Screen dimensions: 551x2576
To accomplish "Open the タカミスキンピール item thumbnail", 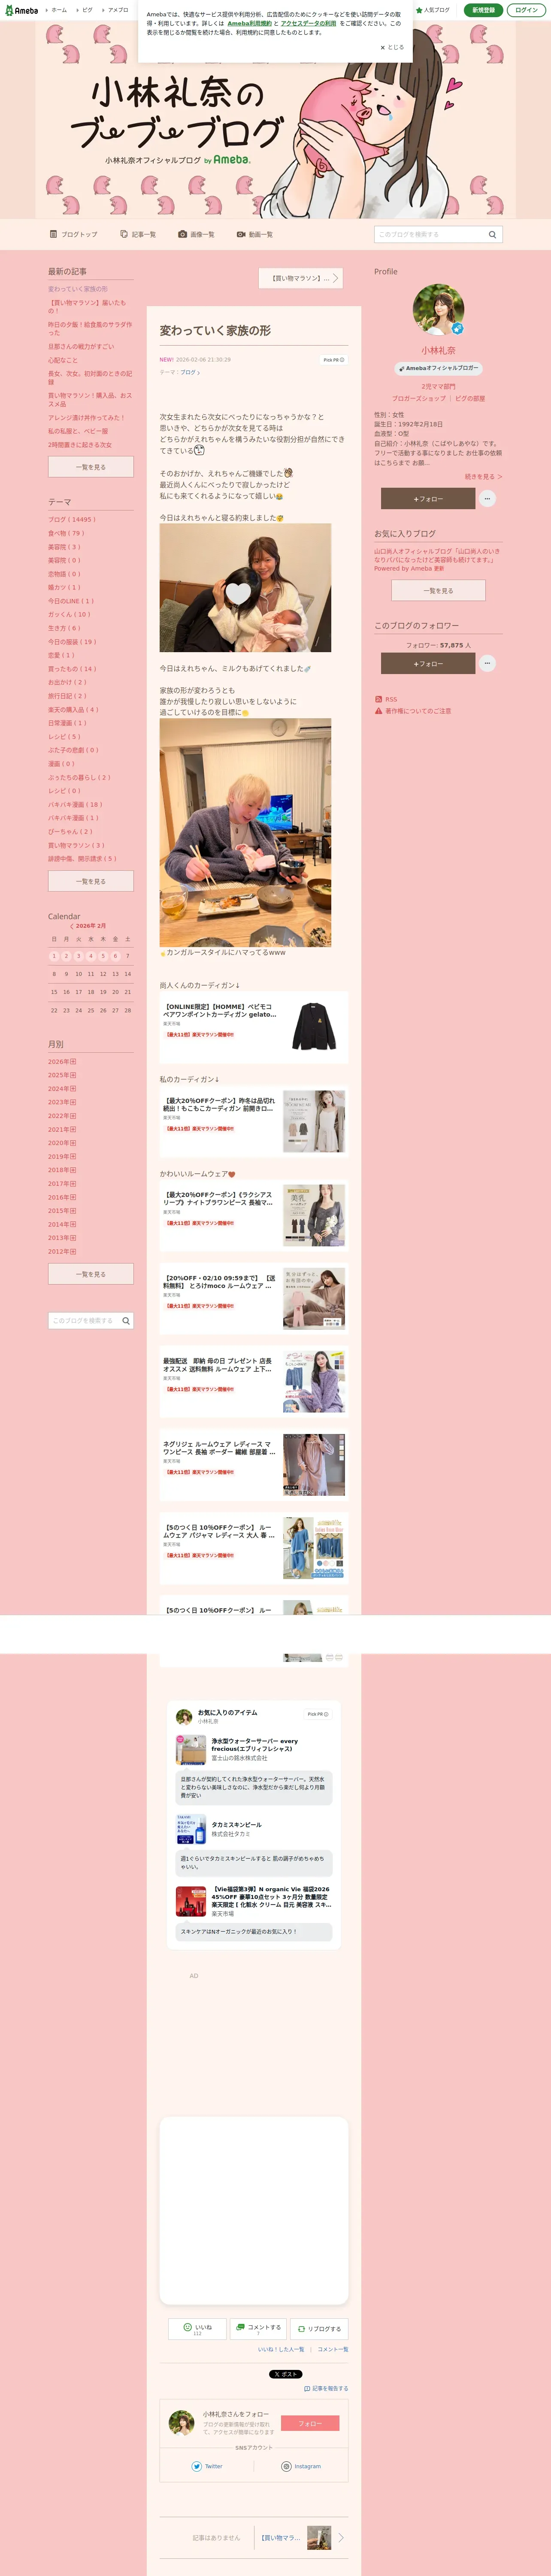I will [191, 1829].
